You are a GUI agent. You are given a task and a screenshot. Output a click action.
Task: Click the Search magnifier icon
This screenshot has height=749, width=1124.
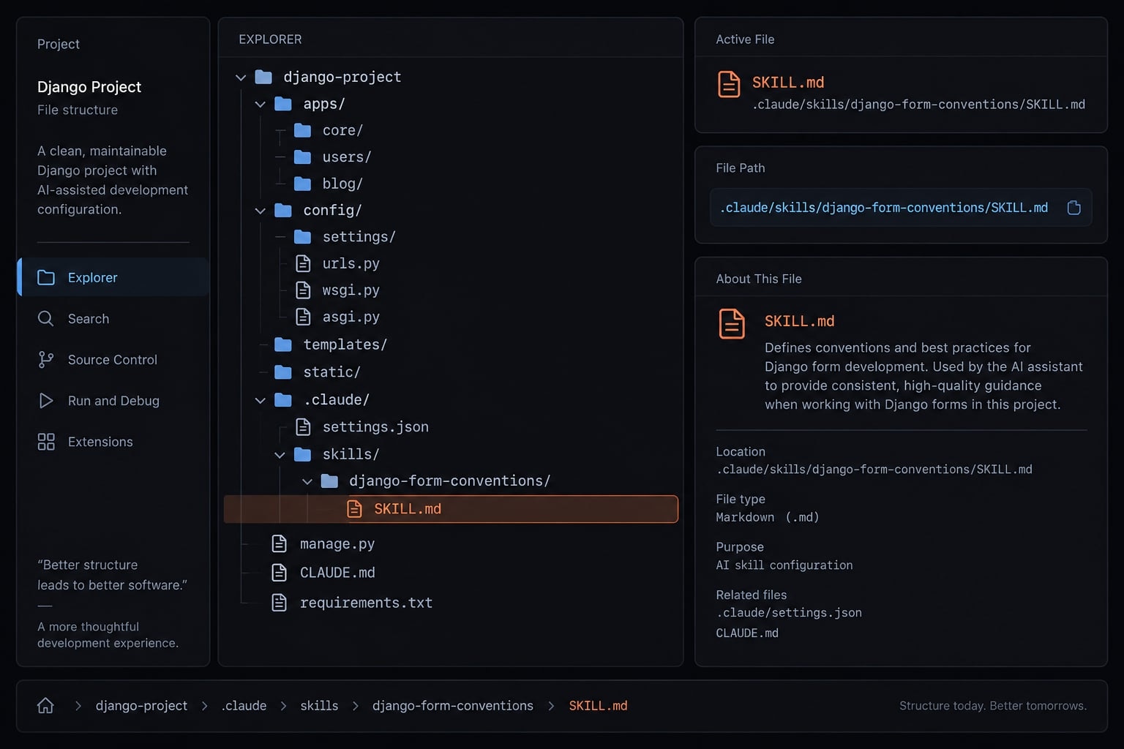click(x=45, y=318)
